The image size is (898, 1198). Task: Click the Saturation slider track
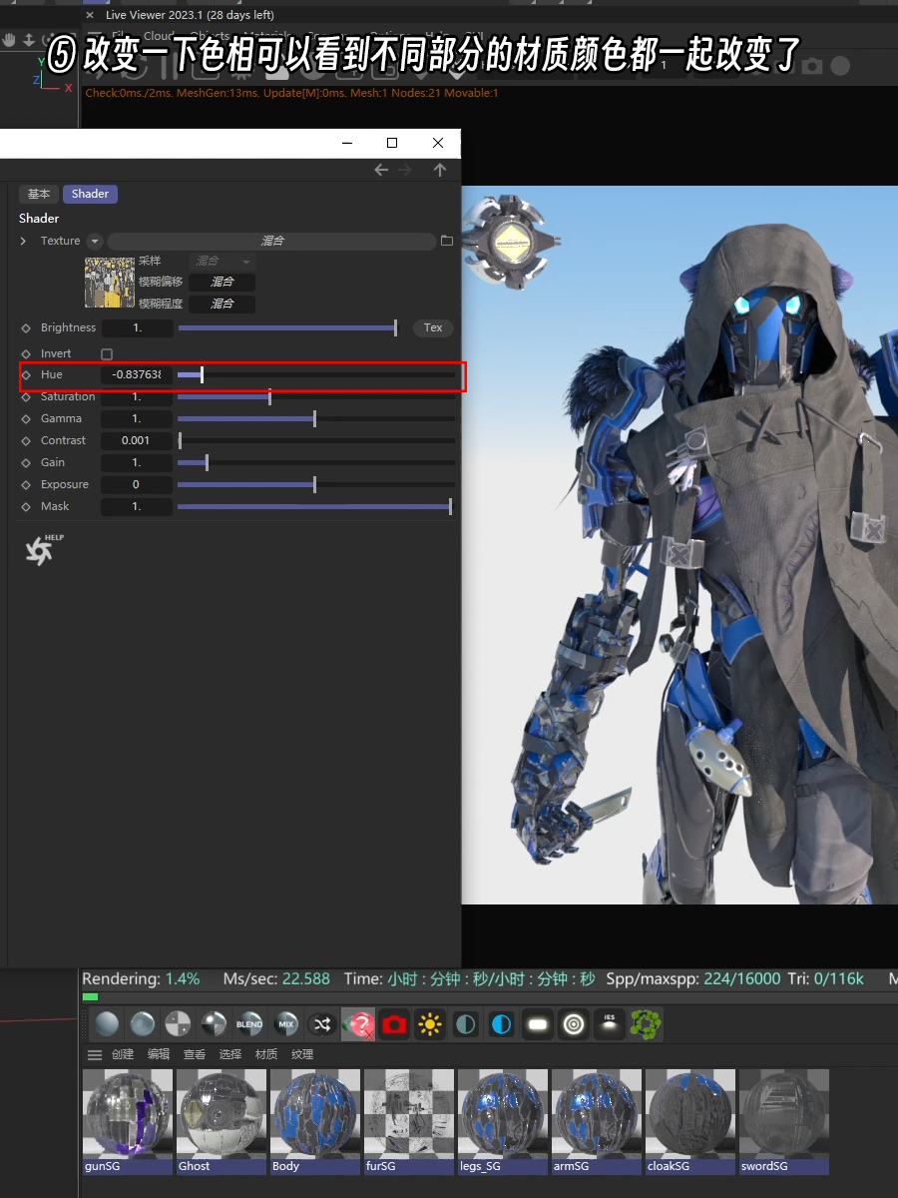pos(315,397)
